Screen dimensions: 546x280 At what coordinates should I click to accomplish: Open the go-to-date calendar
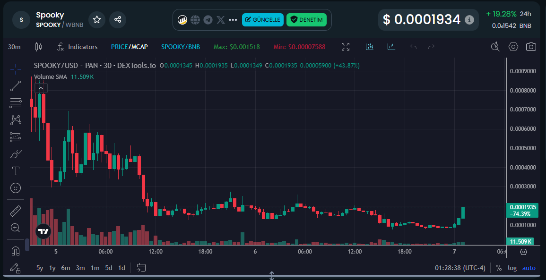tap(141, 267)
